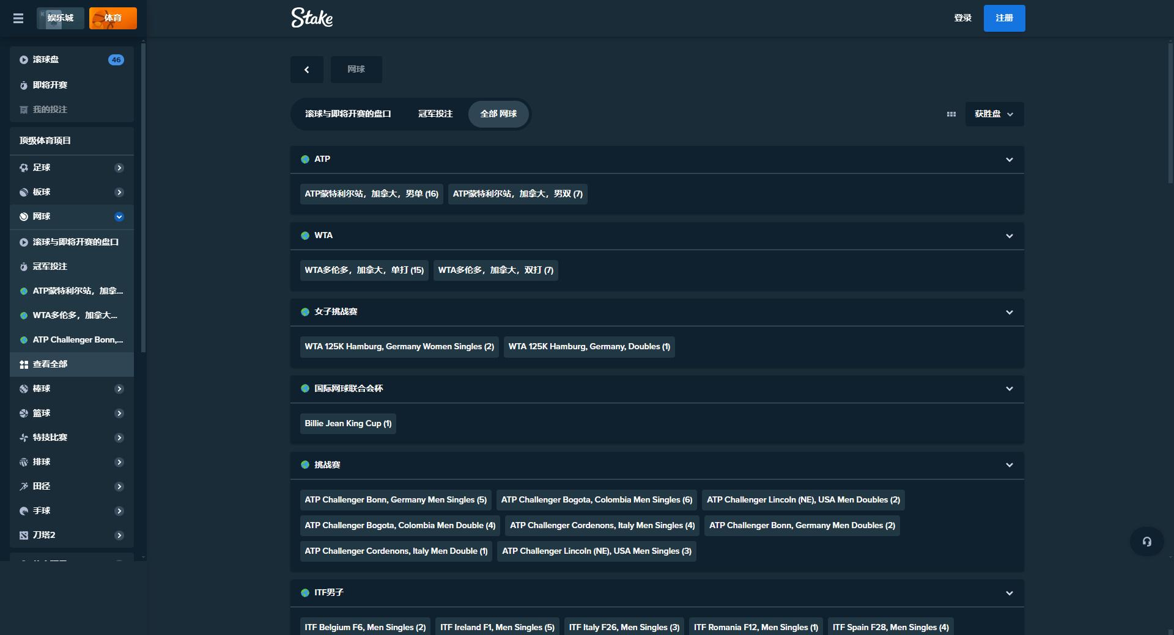The image size is (1174, 635).
Task: Open ATP蒙特利尔站 男双 (7) tournament
Action: pyautogui.click(x=517, y=194)
